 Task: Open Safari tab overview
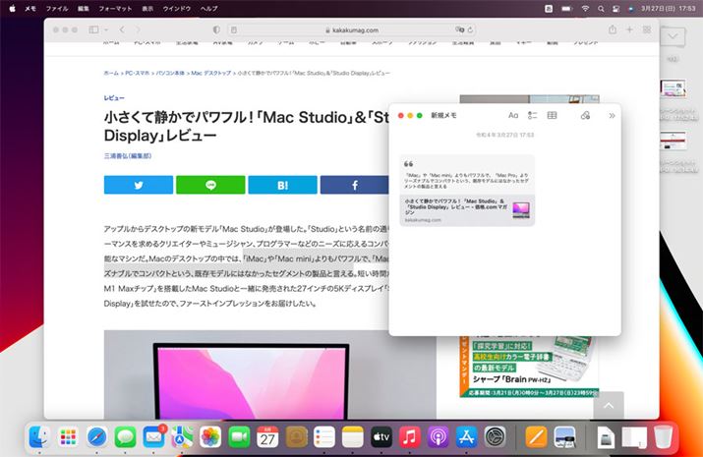[x=647, y=30]
